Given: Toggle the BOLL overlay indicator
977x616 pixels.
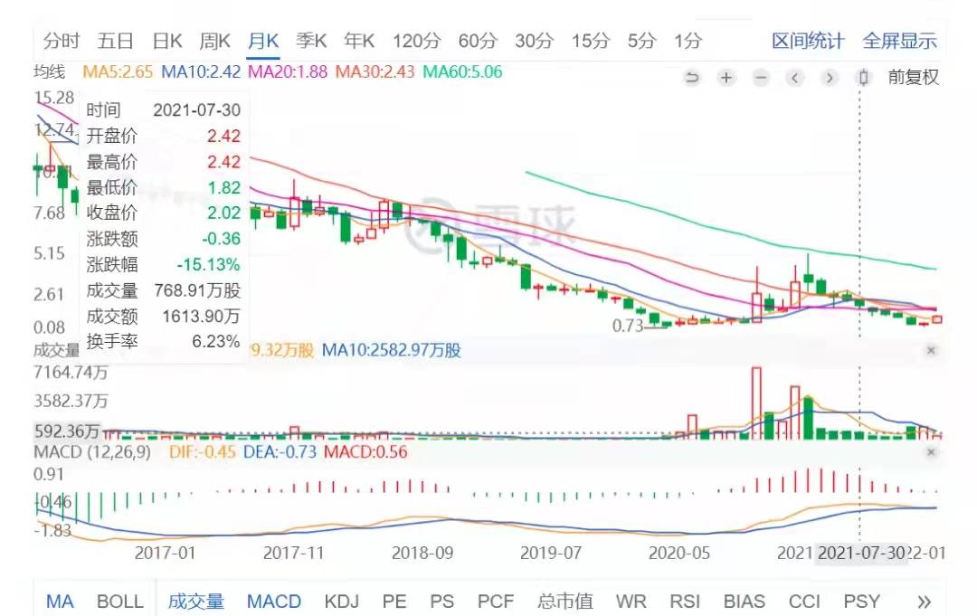Looking at the screenshot, I should coord(119,602).
